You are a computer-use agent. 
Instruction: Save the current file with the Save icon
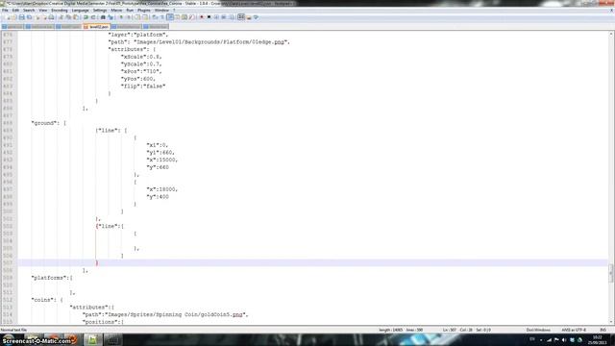click(21, 17)
